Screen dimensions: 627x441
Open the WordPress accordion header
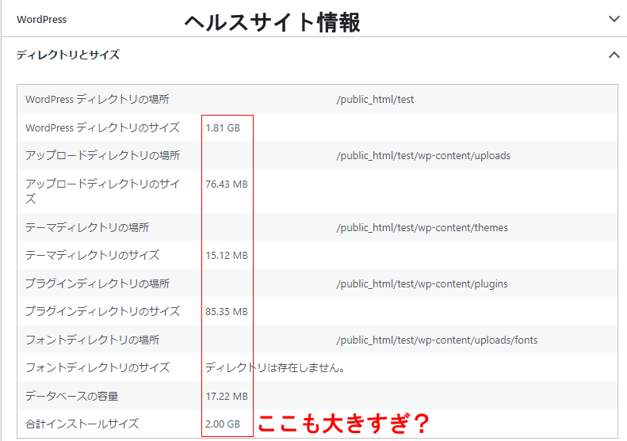314,19
